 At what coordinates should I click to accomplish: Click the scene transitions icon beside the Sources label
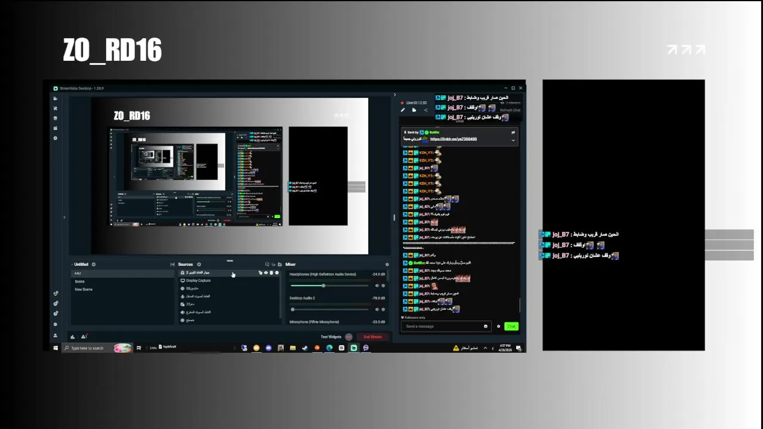click(x=172, y=265)
